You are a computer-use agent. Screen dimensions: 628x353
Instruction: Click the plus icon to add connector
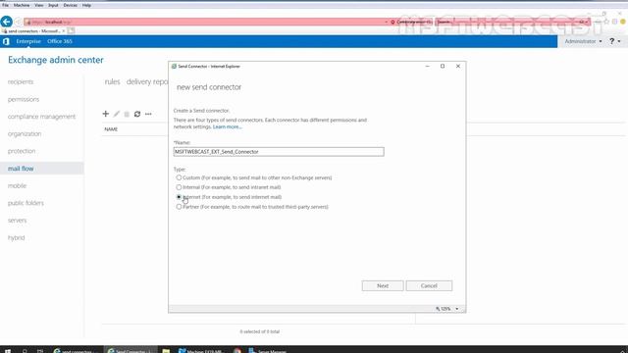pyautogui.click(x=105, y=114)
